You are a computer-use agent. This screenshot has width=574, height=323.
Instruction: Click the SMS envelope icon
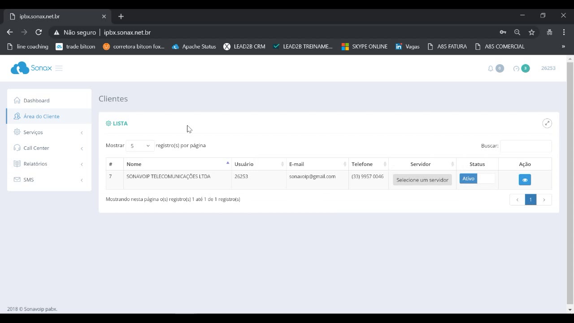tap(17, 179)
